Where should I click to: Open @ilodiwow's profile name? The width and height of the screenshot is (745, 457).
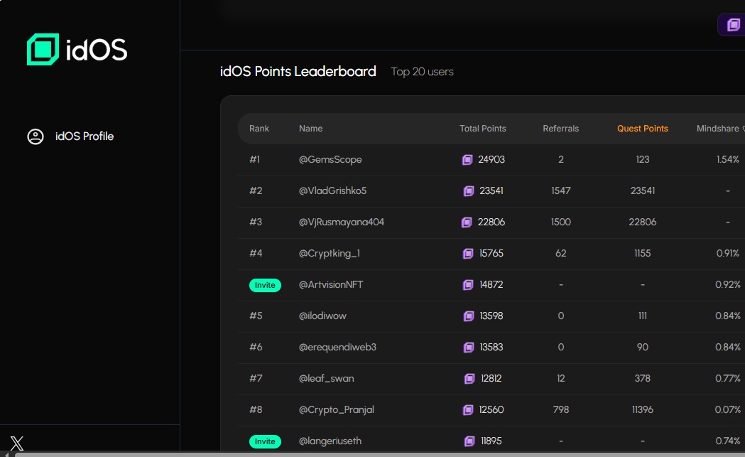pos(322,316)
